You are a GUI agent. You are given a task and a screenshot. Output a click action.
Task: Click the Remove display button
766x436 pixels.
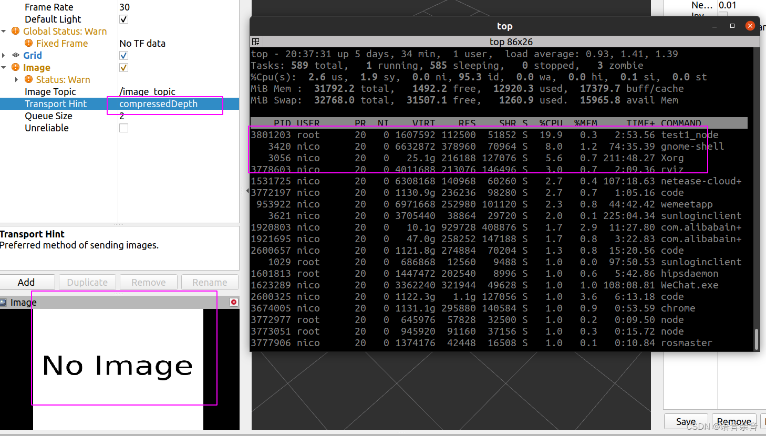pos(149,282)
